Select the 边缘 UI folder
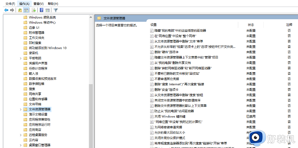Image resolution: width=298 pixels, height=148 pixels. pos(32,28)
